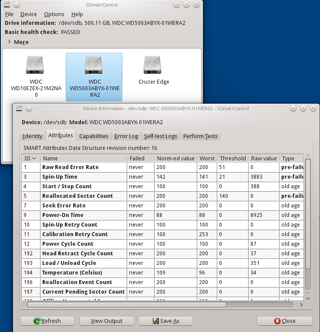Click the horizontal scrollbar right arrow at far right
Screen dimensions: 320x332
click(x=301, y=305)
